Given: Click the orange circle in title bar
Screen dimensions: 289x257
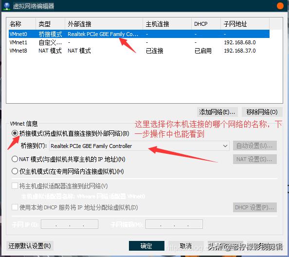Looking at the screenshot, I should pyautogui.click(x=280, y=6).
